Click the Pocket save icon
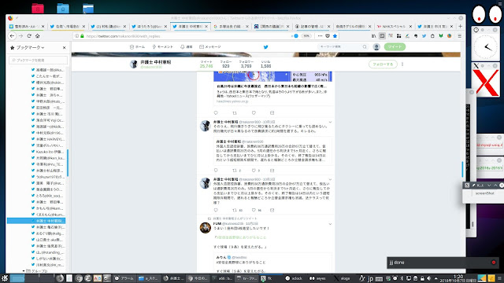Screen dimensions: 504x283 (328, 36)
